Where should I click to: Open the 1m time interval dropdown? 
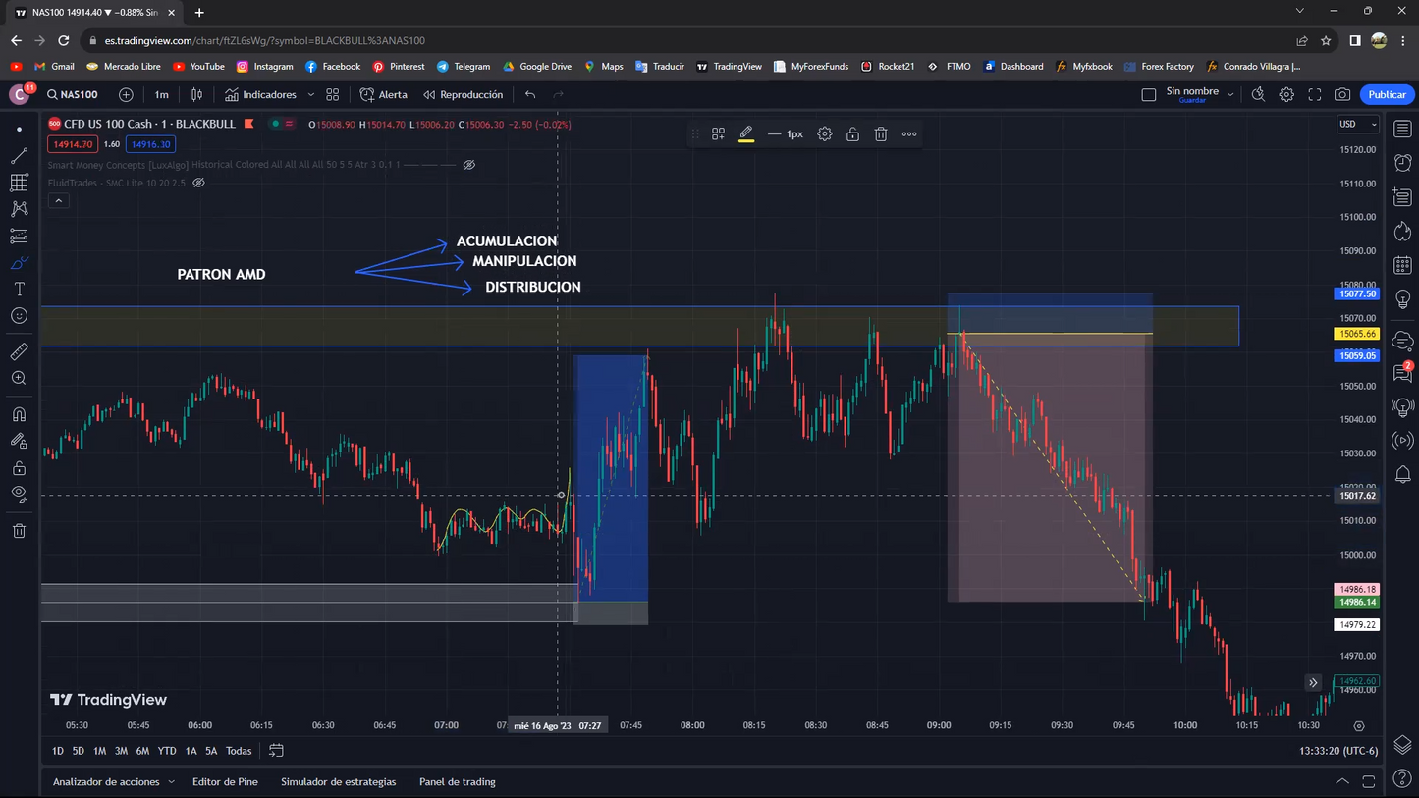click(161, 94)
